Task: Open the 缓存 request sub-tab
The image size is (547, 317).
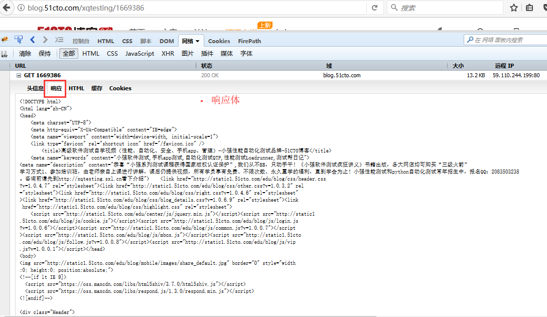Action: click(x=97, y=89)
